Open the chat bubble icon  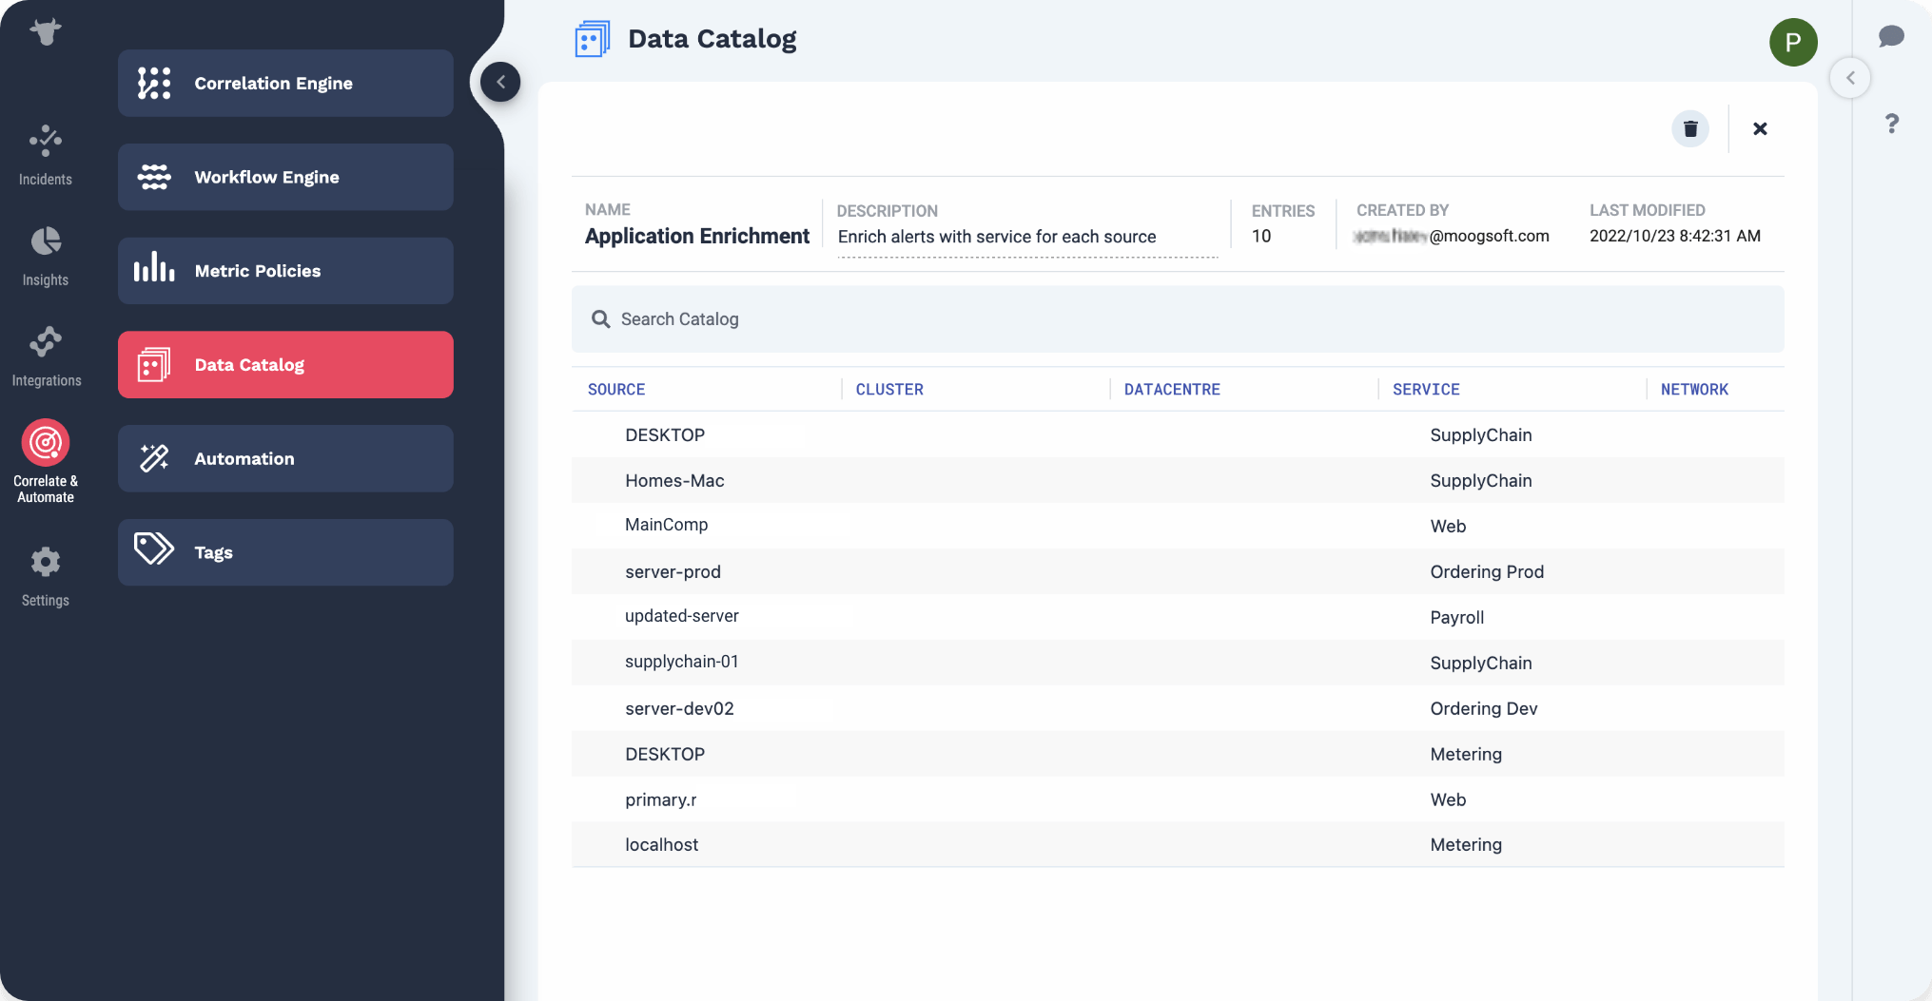coord(1891,36)
